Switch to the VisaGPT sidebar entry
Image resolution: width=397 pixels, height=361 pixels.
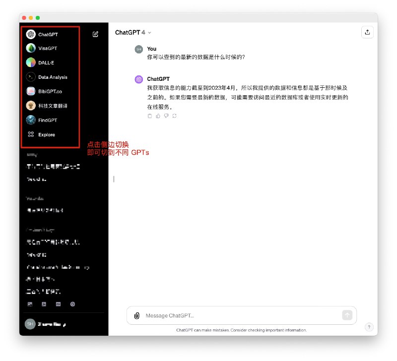click(42, 48)
